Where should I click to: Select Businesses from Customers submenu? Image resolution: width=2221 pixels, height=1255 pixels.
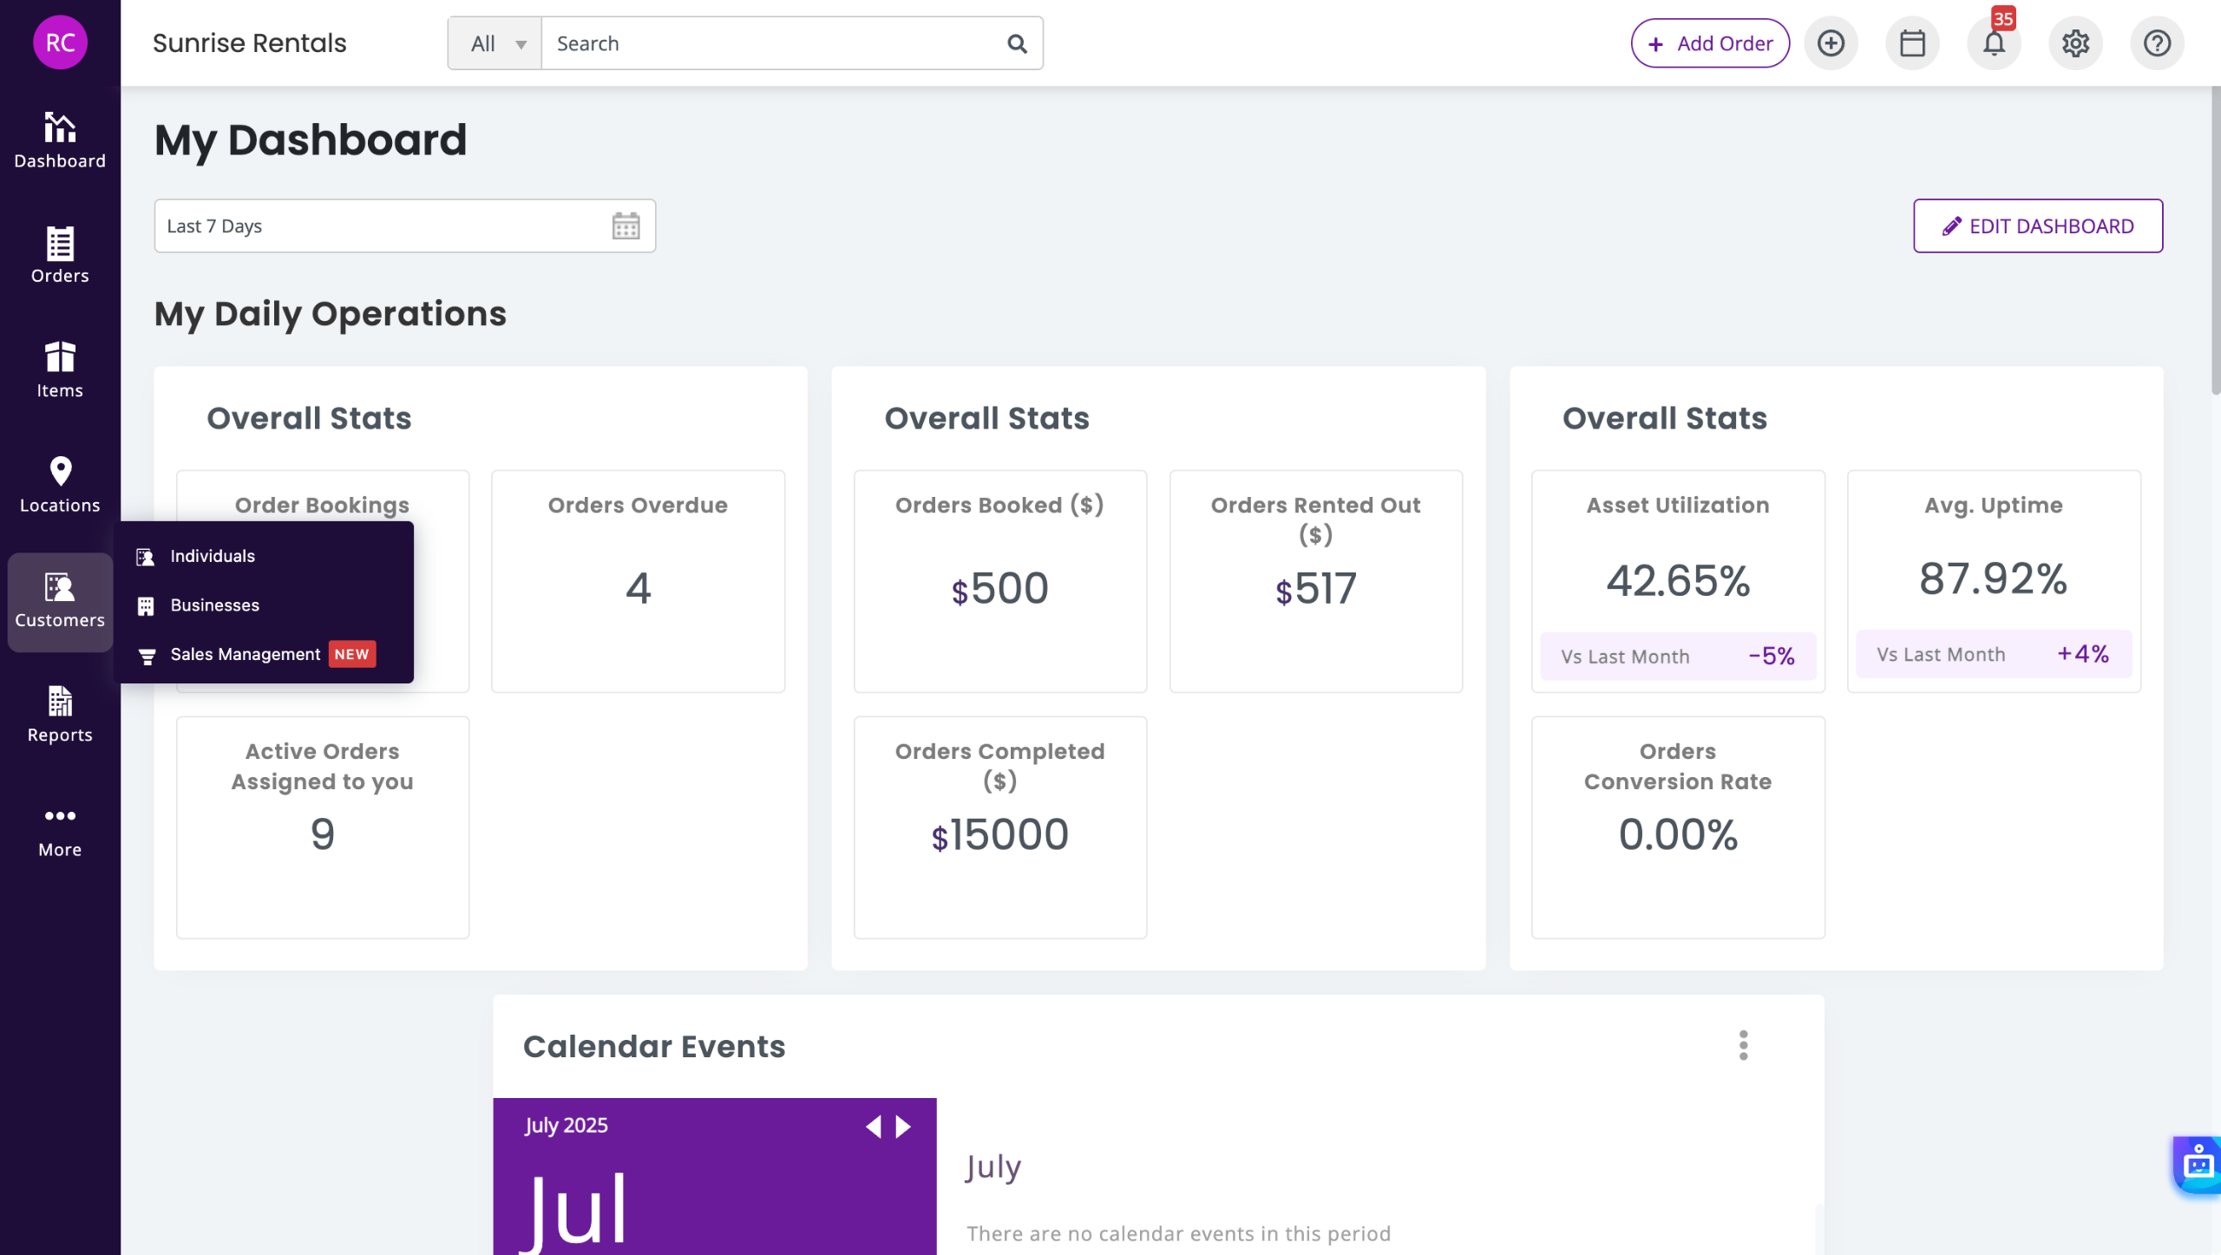point(214,605)
